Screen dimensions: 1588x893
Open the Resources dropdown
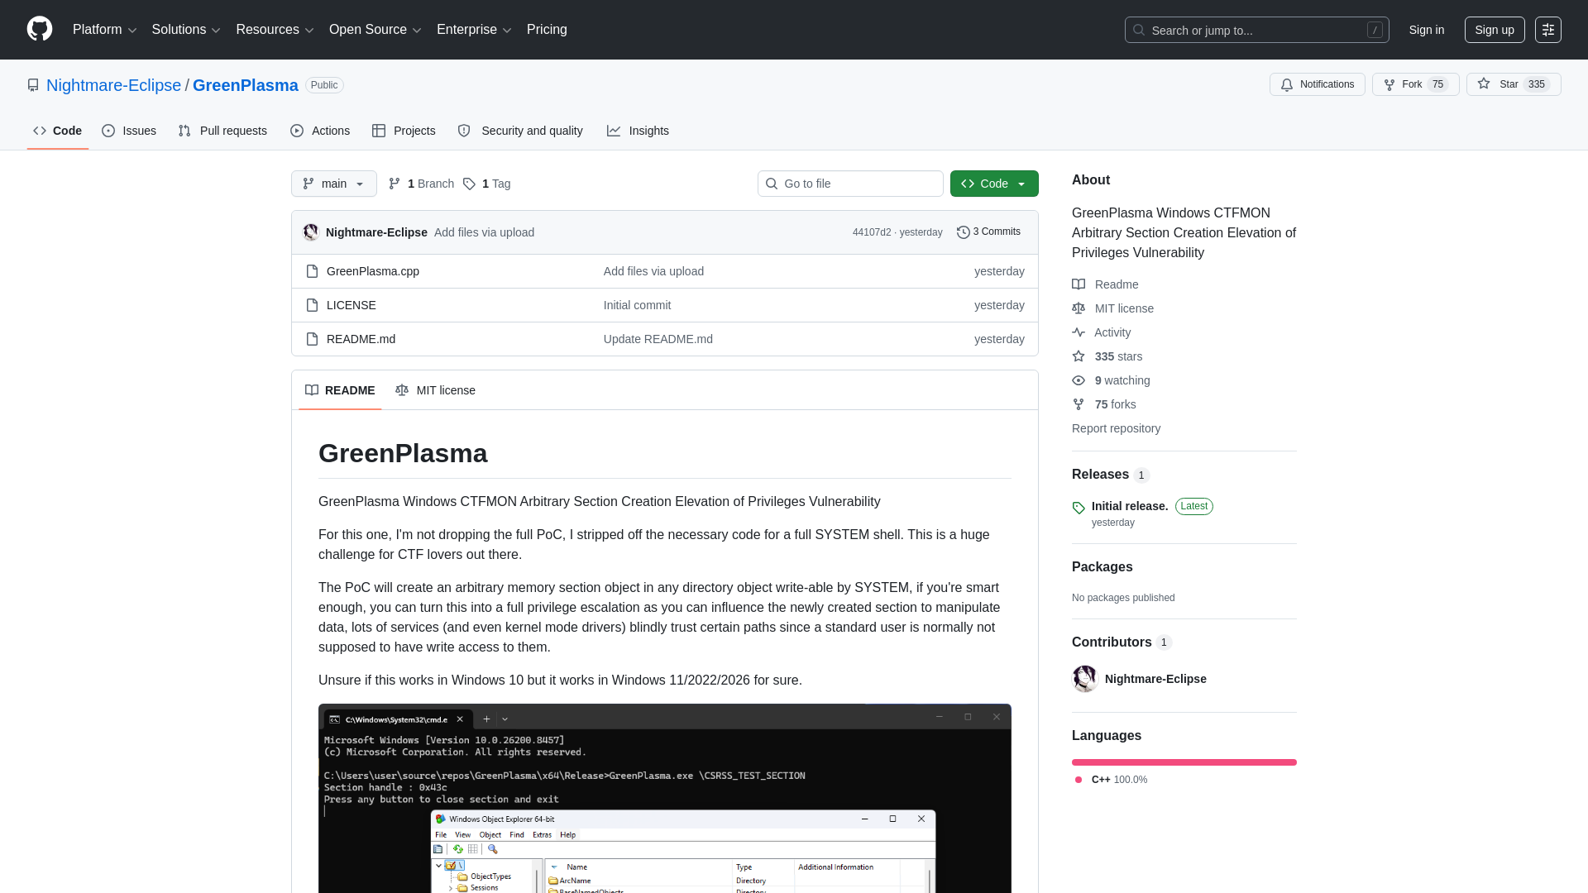coord(275,30)
